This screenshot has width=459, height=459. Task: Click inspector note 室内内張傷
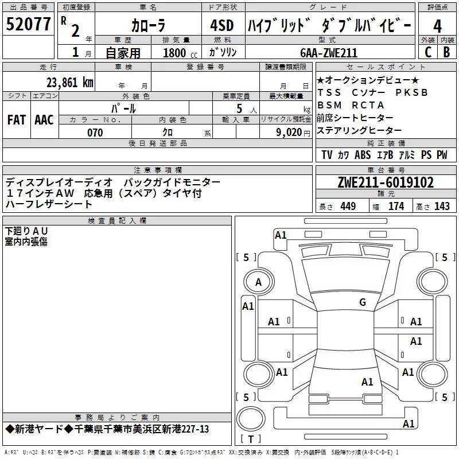[26, 242]
